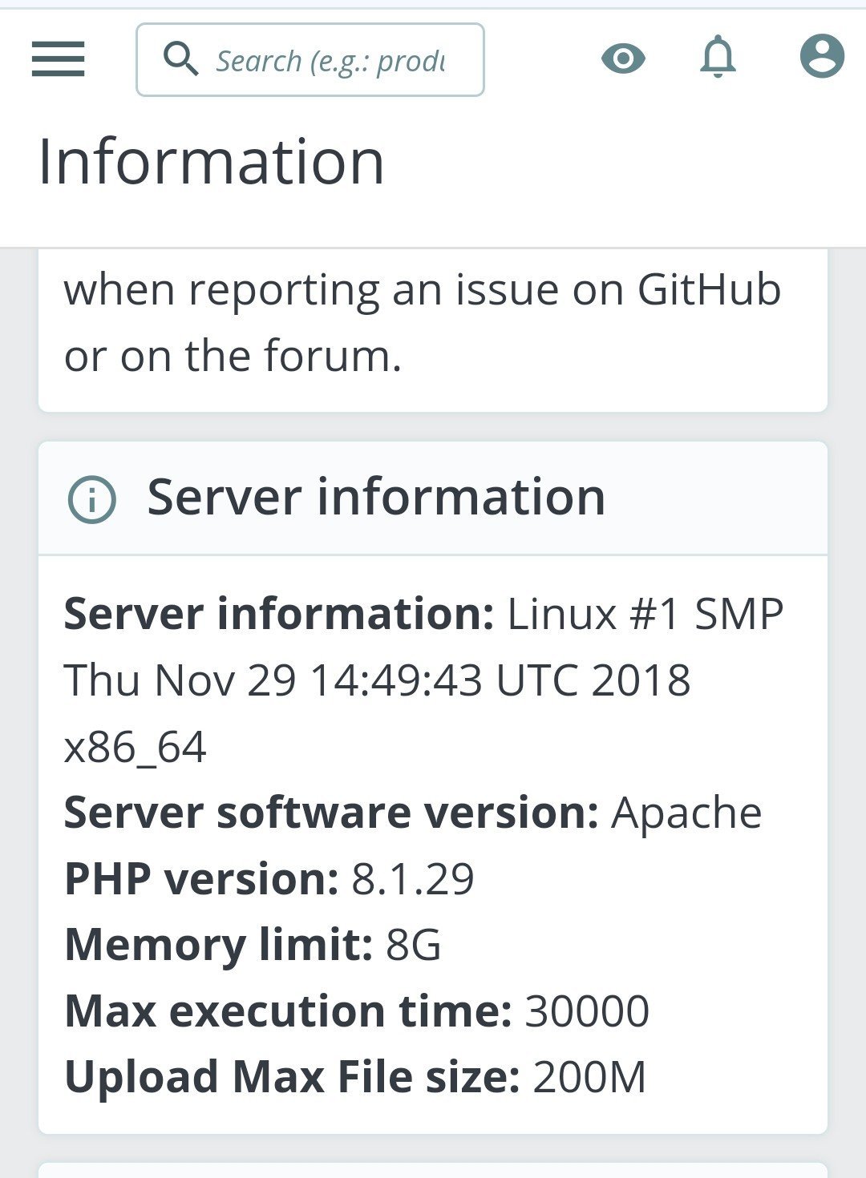The width and height of the screenshot is (866, 1178).
Task: Click the Upload Max File size label
Action: click(292, 1077)
